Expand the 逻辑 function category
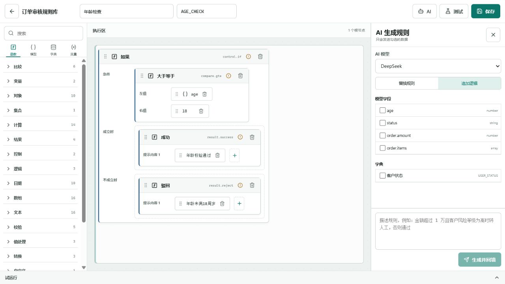This screenshot has height=284, width=505. coord(41,169)
